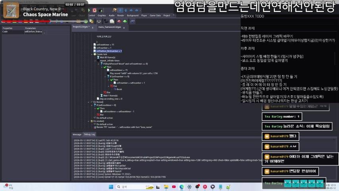Collapse the 'If (self.nexttimer > 0)' node
The image size is (339, 191).
[92, 105]
